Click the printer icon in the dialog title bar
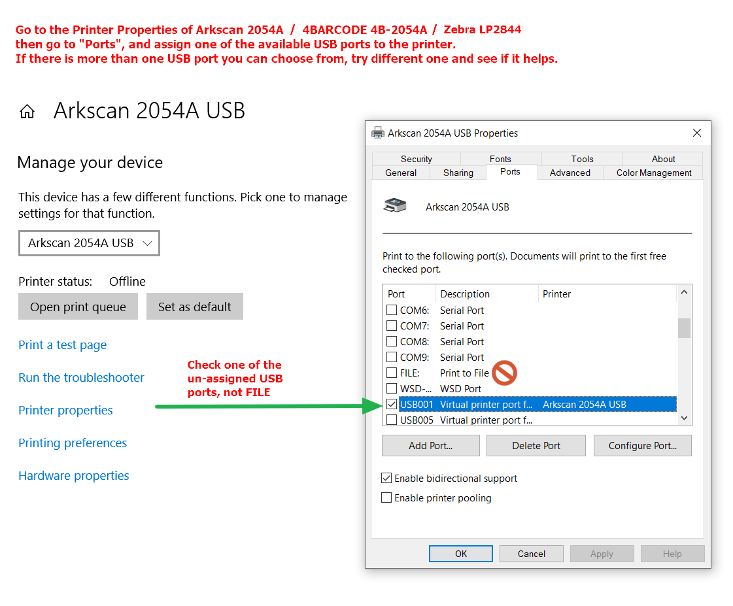Image resolution: width=733 pixels, height=606 pixels. pos(378,133)
